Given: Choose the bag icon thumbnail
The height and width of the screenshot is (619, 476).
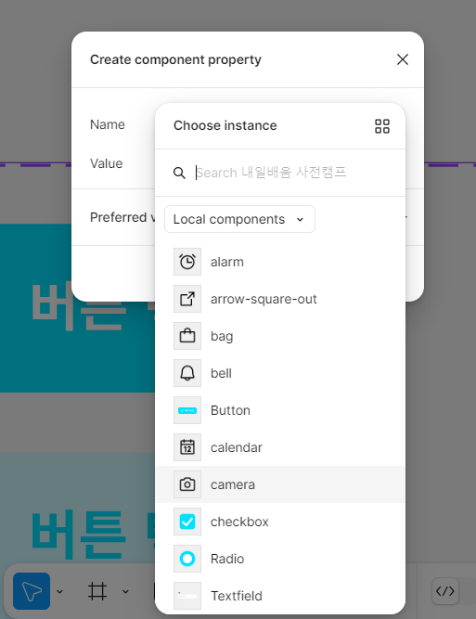Looking at the screenshot, I should click(x=187, y=336).
